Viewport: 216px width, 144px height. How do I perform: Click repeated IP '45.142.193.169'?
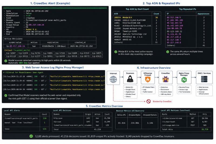click(x=175, y=26)
